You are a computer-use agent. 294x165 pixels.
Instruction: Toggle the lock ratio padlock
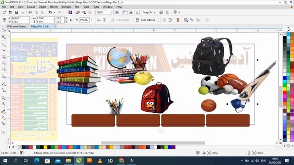71,20
